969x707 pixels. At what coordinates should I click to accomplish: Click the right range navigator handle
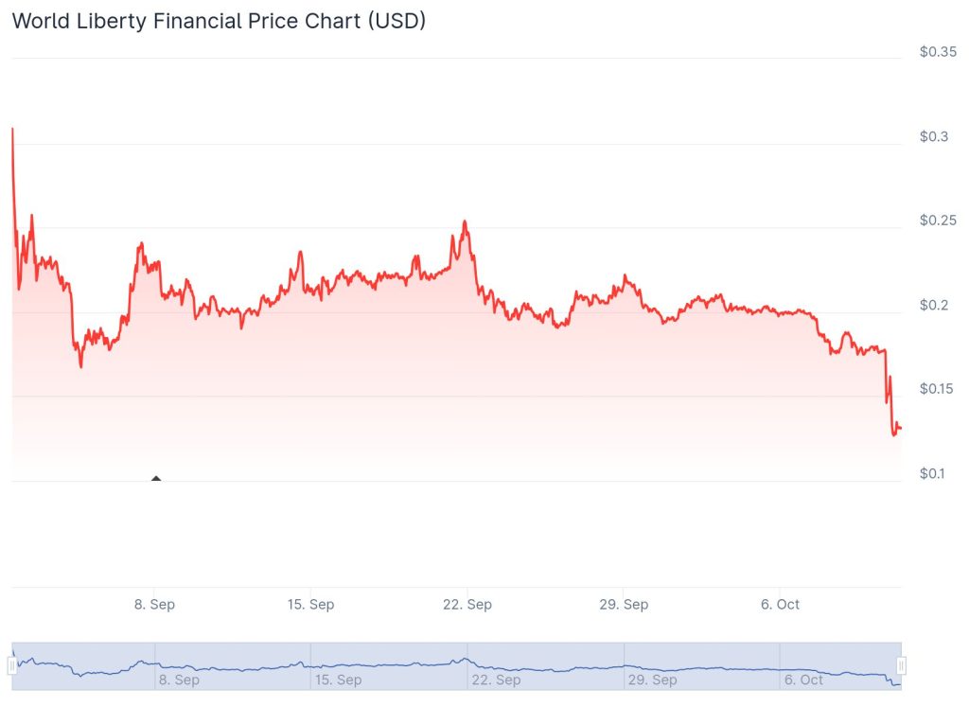click(x=902, y=666)
